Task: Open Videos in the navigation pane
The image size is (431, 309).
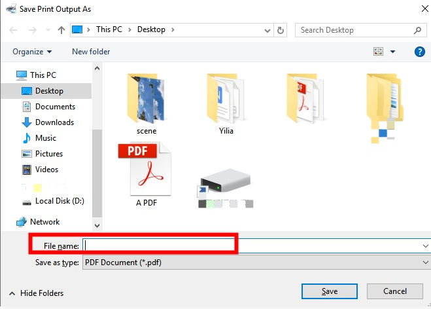Action: (x=46, y=169)
